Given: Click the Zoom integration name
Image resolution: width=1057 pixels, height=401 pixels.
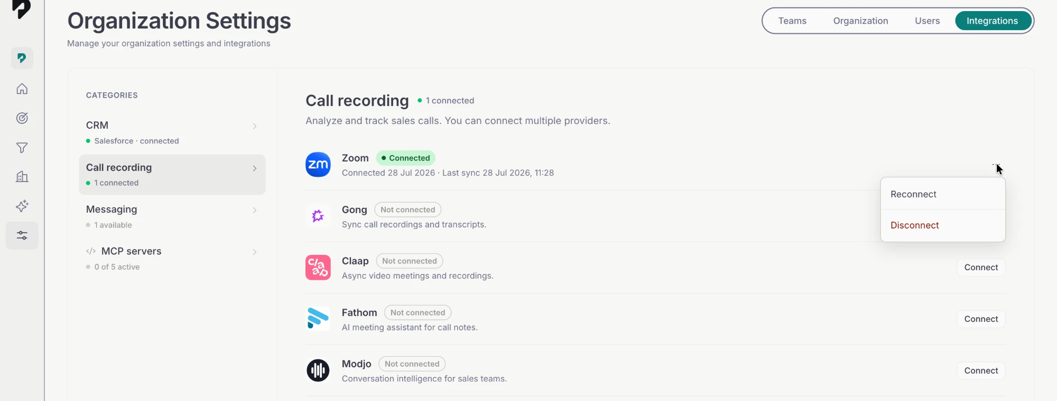Looking at the screenshot, I should click(x=355, y=158).
